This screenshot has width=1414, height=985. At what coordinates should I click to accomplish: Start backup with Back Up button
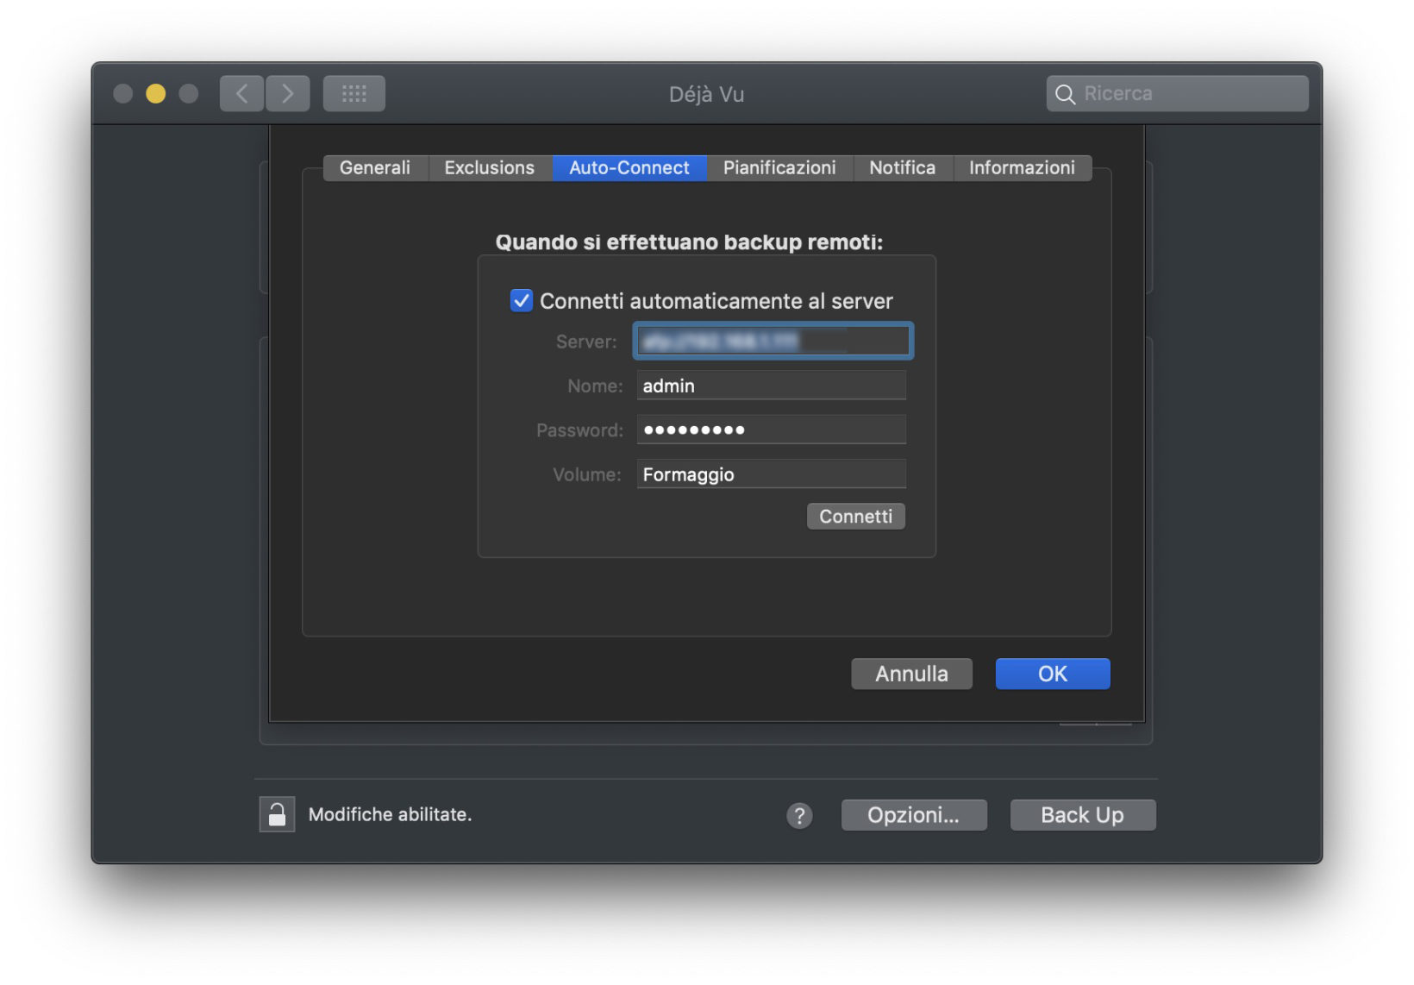[1083, 815]
